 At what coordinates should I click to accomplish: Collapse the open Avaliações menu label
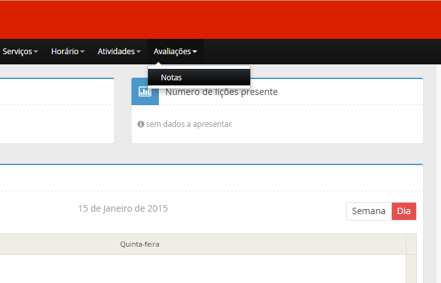tap(172, 51)
